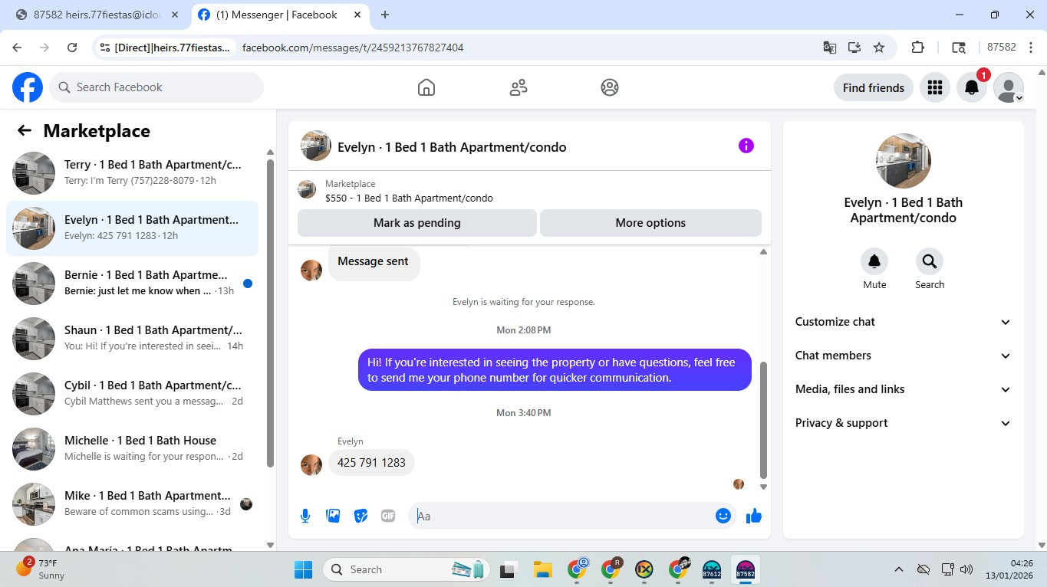1047x587 pixels.
Task: Switch to the heirs.77fiestas browser tab
Action: (97, 15)
